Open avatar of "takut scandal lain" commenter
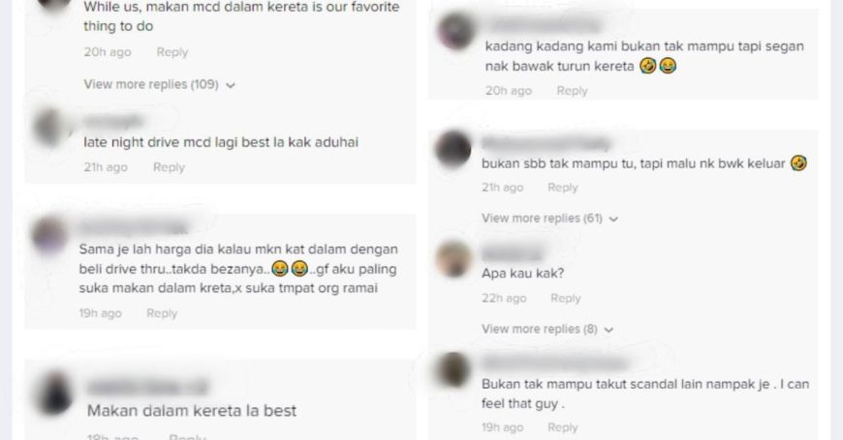843x440 pixels. (x=453, y=369)
